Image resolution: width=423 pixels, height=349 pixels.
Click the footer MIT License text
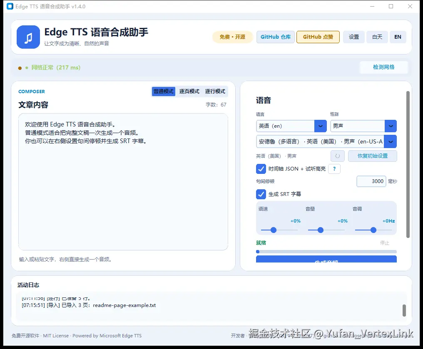(x=56, y=336)
